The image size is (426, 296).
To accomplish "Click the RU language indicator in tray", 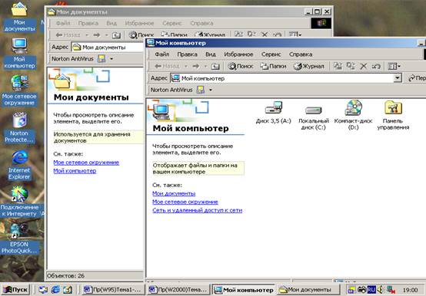I will pyautogui.click(x=371, y=290).
